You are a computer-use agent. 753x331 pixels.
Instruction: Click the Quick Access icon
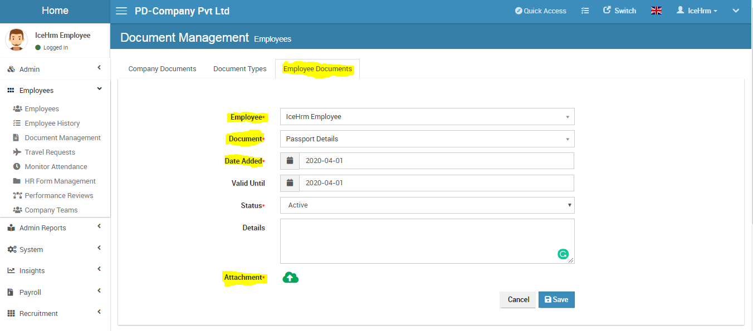[x=540, y=10]
